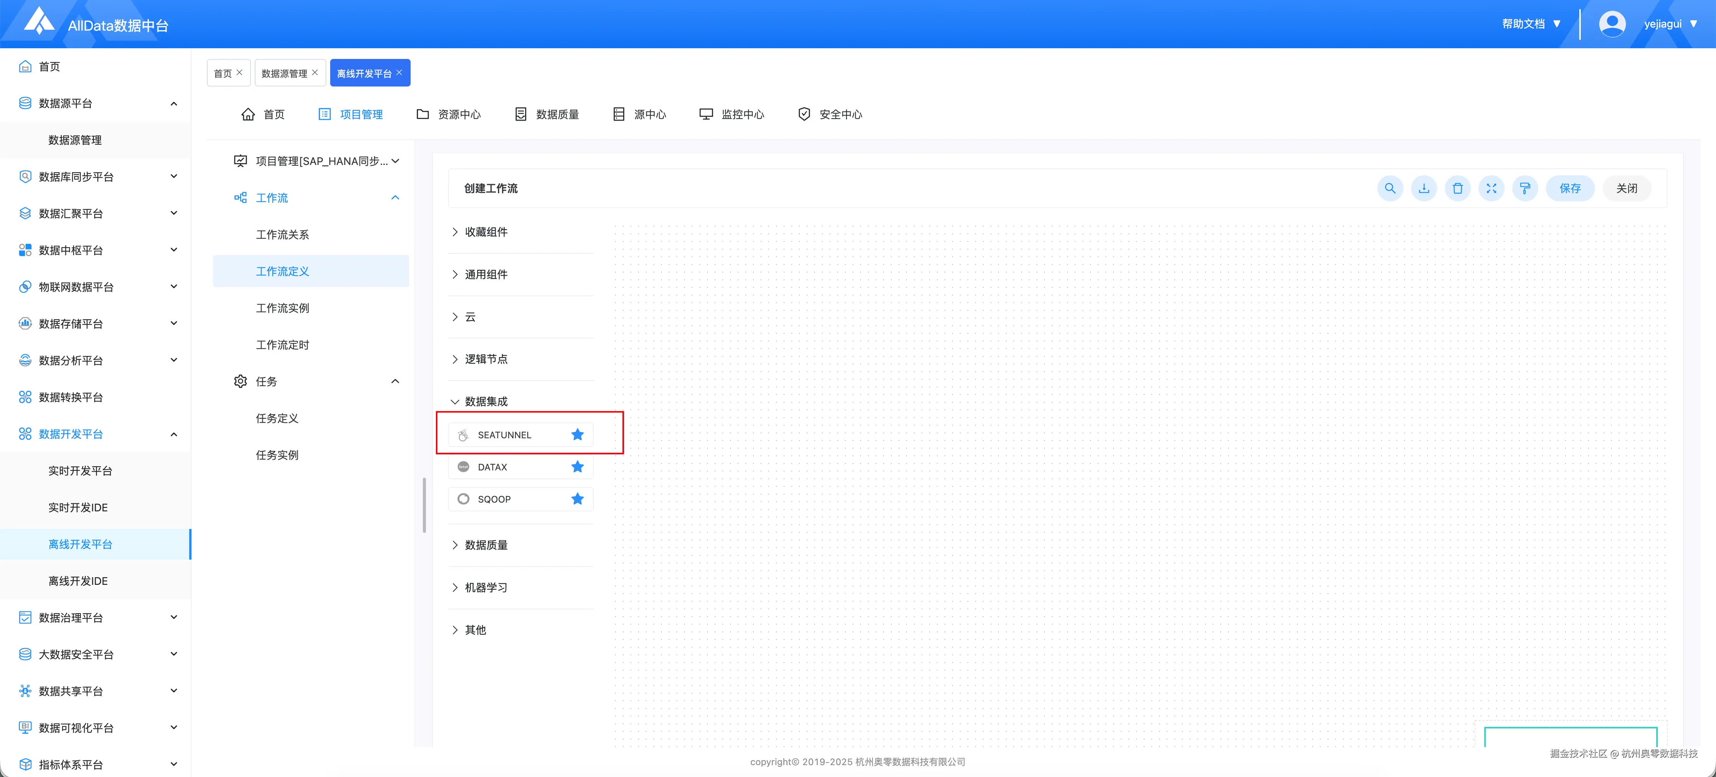Select the SEATUNNEL component icon
This screenshot has height=777, width=1716.
(463, 435)
